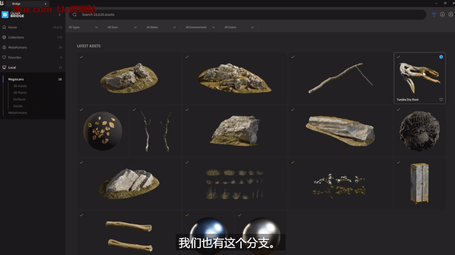
Task: Click the blue add button on Tundra Dry Root
Action: tap(441, 57)
